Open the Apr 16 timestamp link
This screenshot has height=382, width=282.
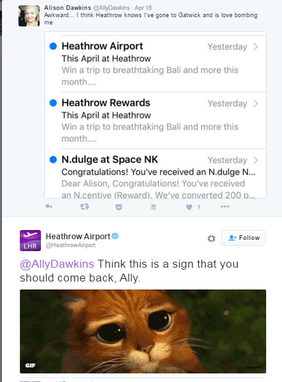143,8
